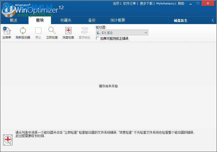This screenshot has width=217, height=152.
Task: Open the MyAshampoo link
Action: pos(165,3)
